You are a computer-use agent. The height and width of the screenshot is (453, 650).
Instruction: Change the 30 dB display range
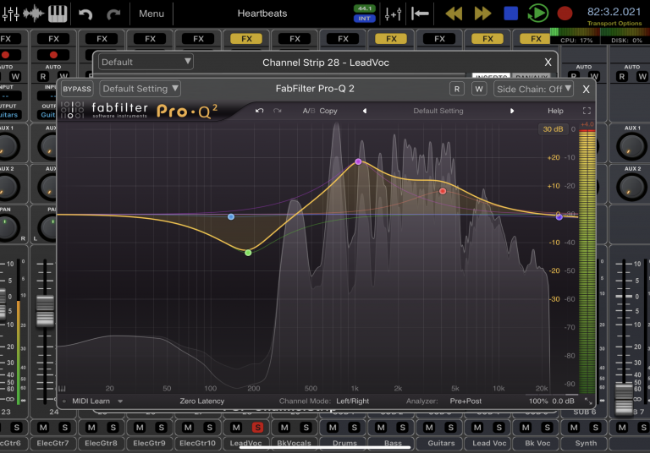pyautogui.click(x=553, y=129)
